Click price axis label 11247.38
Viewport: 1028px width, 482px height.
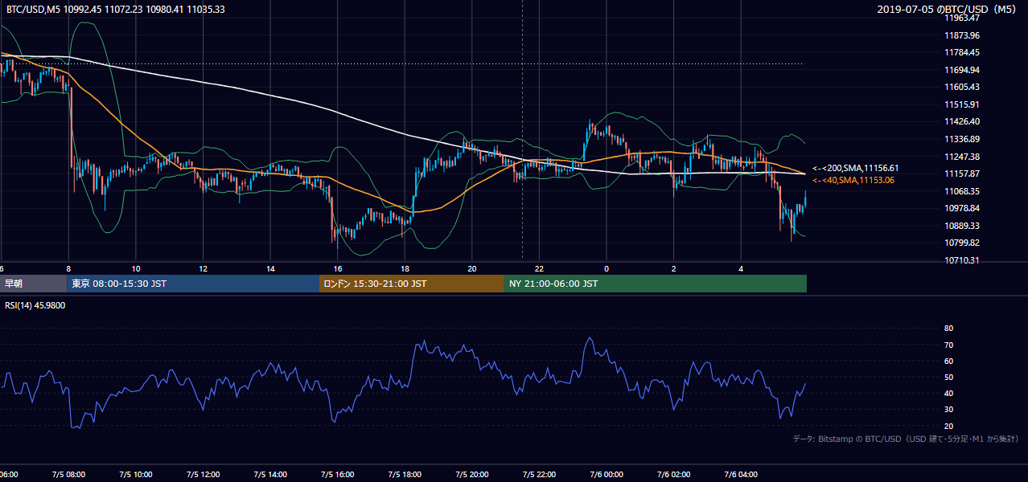(962, 156)
